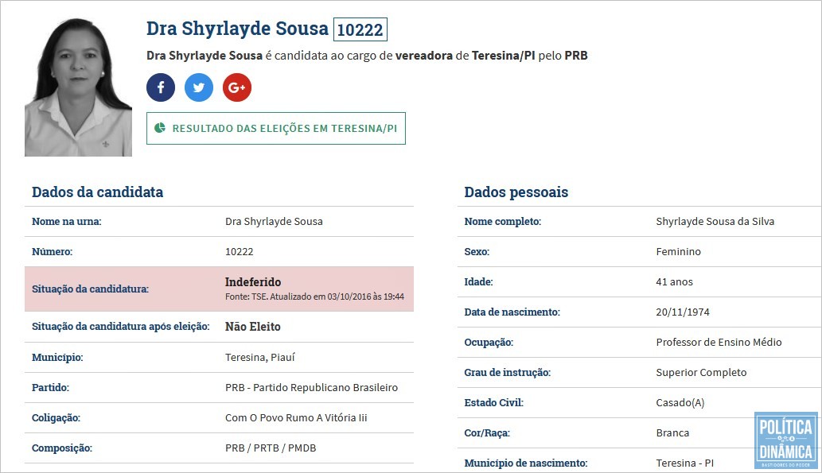The width and height of the screenshot is (822, 473).
Task: Click the Dados da candidata section title
Action: 98,192
